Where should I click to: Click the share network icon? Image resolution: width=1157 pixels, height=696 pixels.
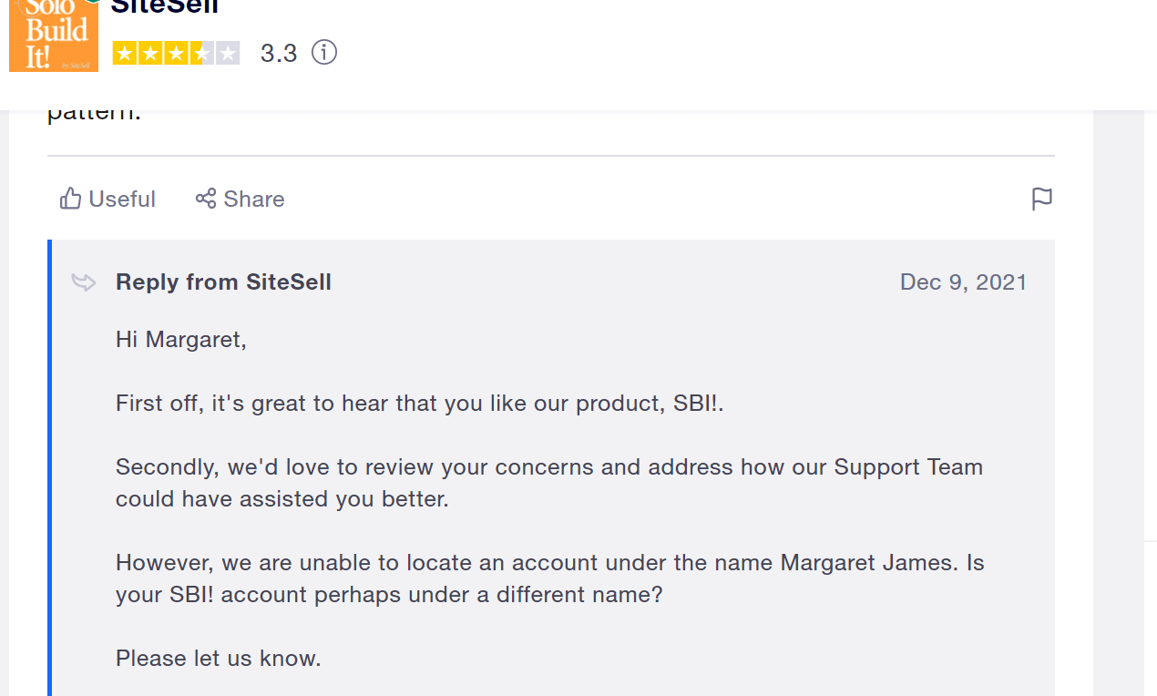click(x=206, y=199)
